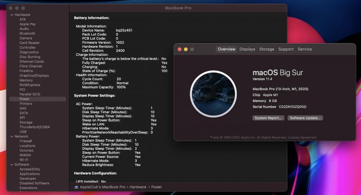Select Accessibility under Software

coord(30,169)
